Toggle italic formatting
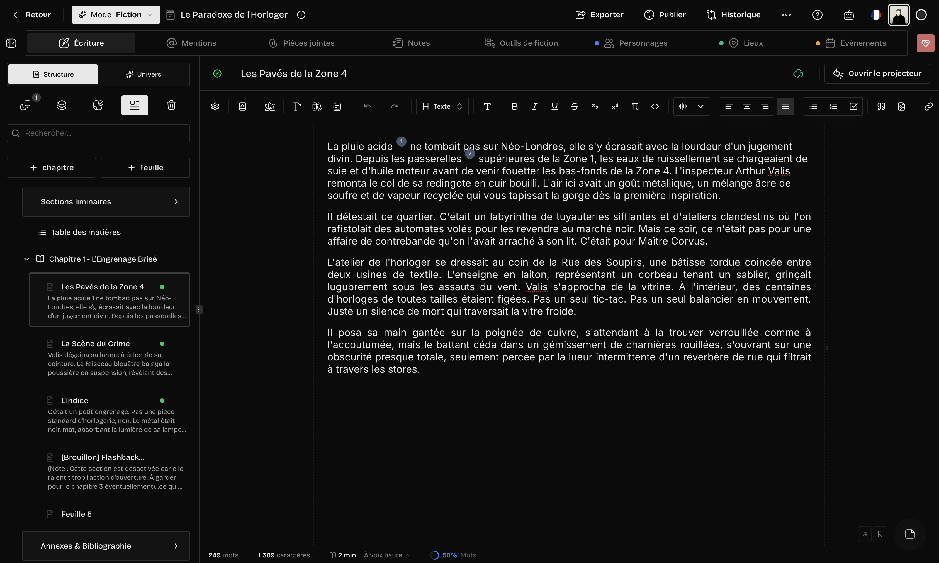The image size is (939, 563). (534, 106)
